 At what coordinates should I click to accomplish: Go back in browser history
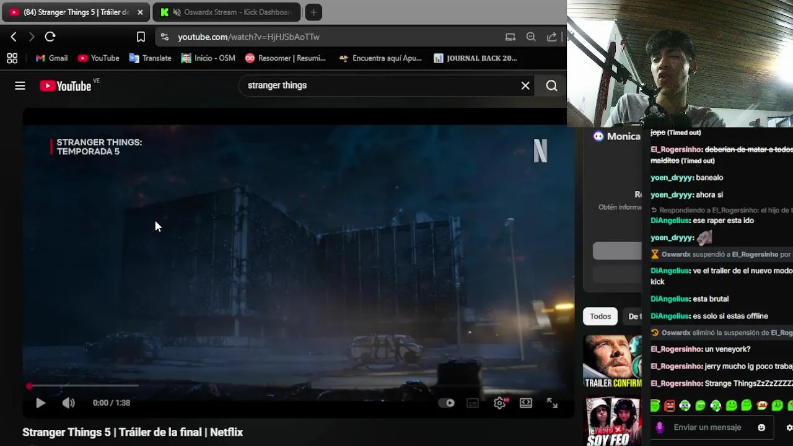point(14,37)
